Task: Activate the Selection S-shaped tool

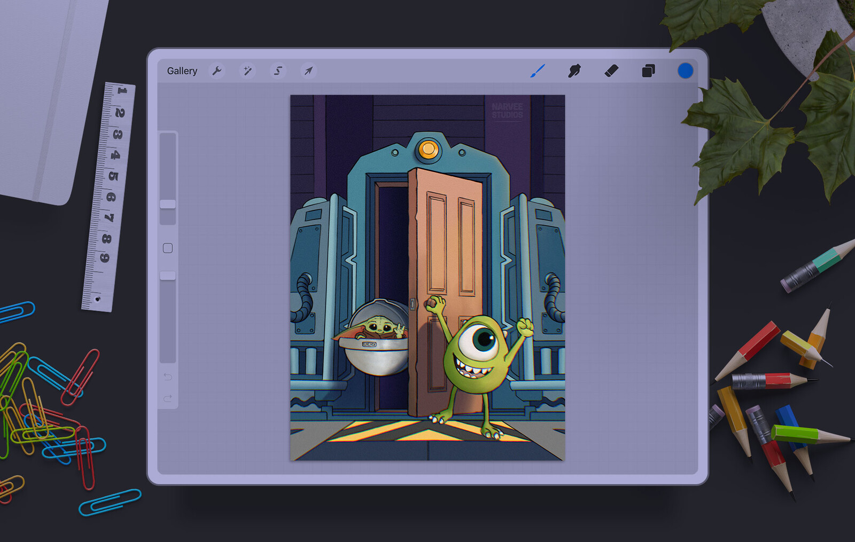Action: pyautogui.click(x=278, y=71)
